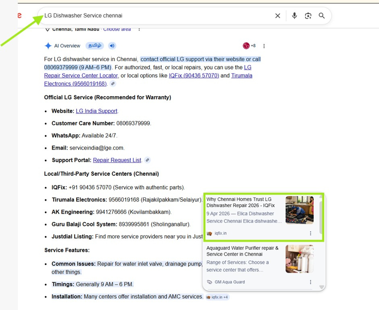
Task: Click the AK Engineering 9941276666 list entry
Action: [111, 212]
